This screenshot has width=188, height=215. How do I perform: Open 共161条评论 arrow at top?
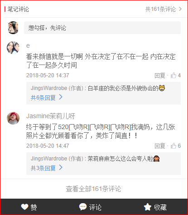180,9
